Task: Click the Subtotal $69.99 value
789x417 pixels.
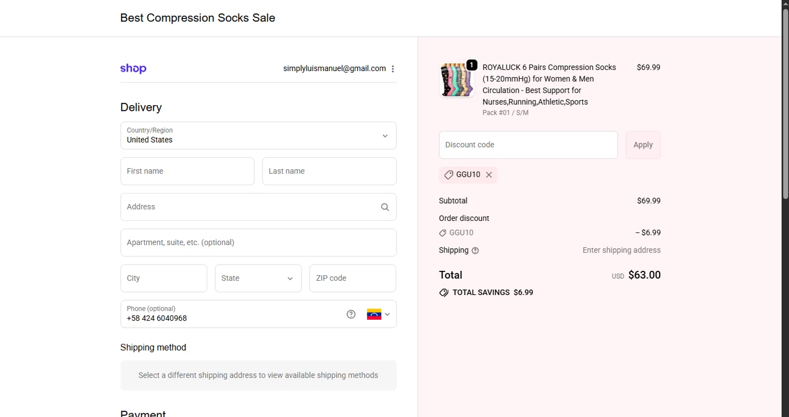Action: (x=649, y=201)
